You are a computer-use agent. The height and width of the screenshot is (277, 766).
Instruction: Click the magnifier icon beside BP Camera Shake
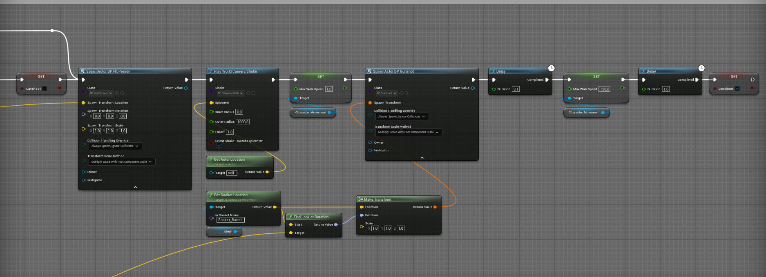click(x=253, y=93)
